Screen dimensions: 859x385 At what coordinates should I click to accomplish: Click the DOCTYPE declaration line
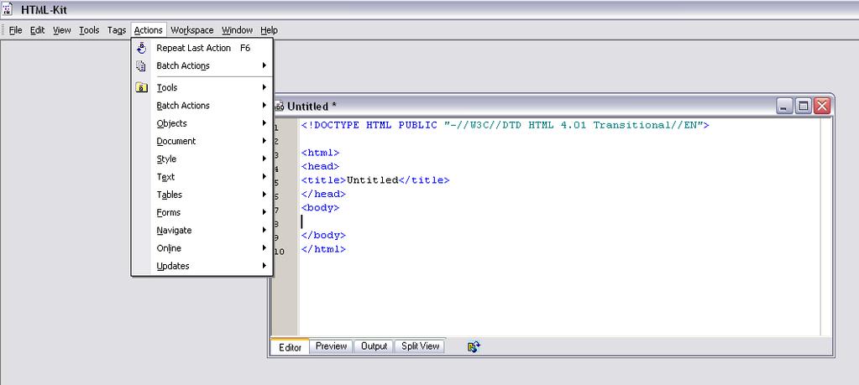pos(505,125)
